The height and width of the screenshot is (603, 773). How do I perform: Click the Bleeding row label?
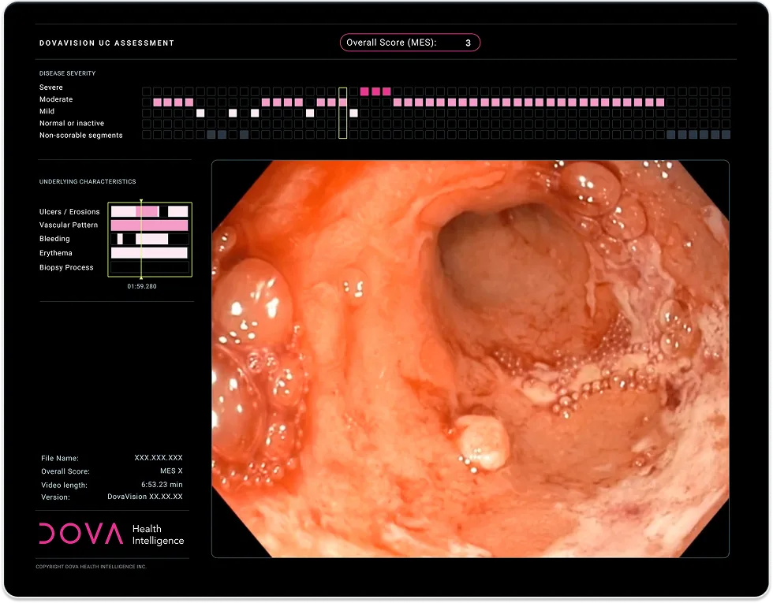tap(54, 239)
